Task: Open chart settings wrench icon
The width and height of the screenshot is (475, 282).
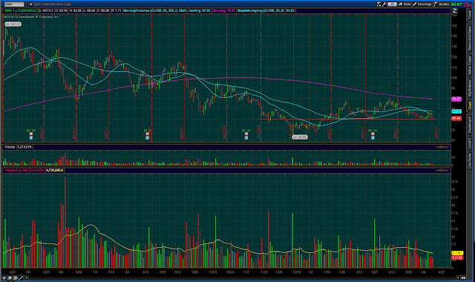Action: pyautogui.click(x=384, y=4)
